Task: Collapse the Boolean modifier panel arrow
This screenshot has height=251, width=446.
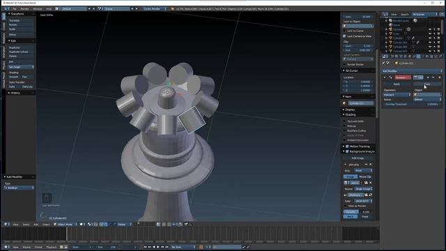Action: (x=385, y=77)
